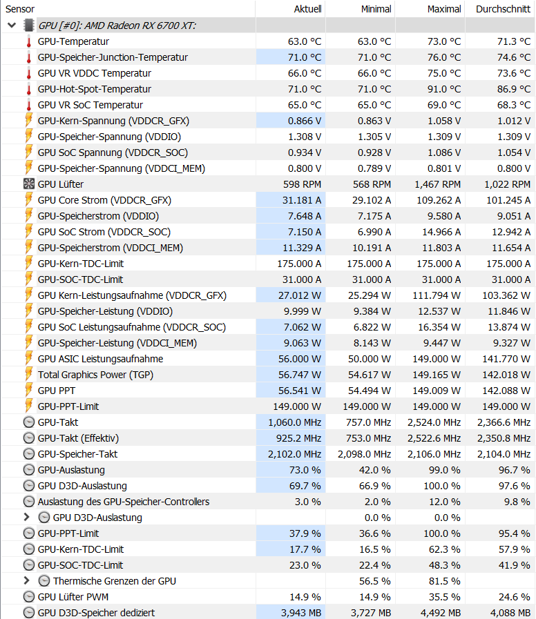Click current GPU-Takt value 1,060.0 MHz

click(295, 422)
